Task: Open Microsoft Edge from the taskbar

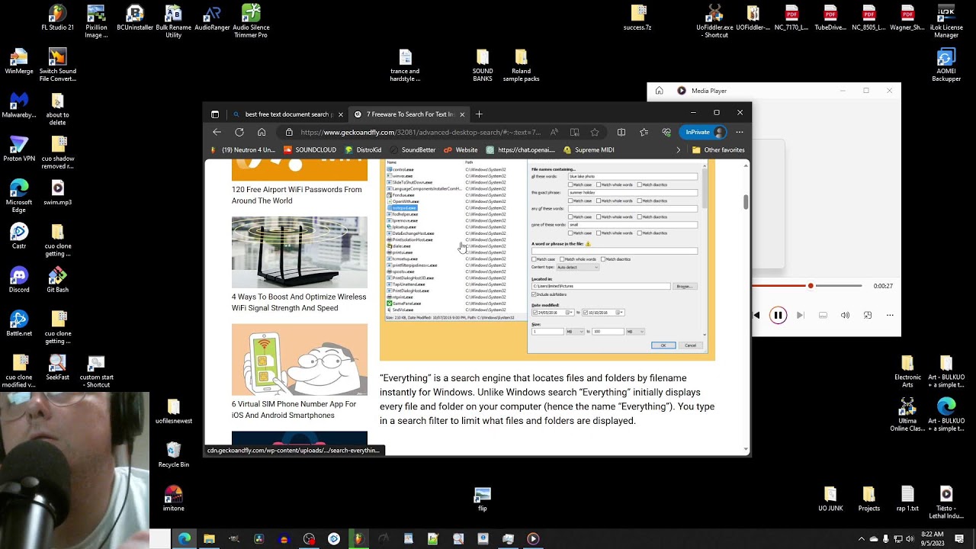Action: pos(185,539)
